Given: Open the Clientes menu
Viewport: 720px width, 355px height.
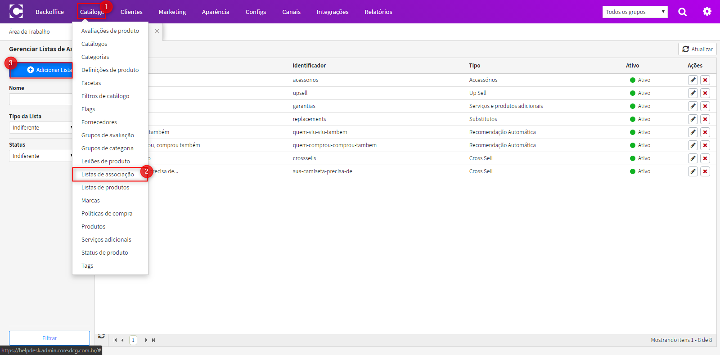Looking at the screenshot, I should point(131,12).
